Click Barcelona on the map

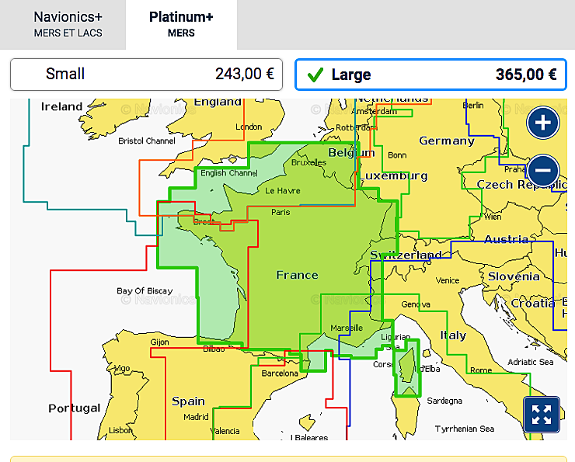279,373
